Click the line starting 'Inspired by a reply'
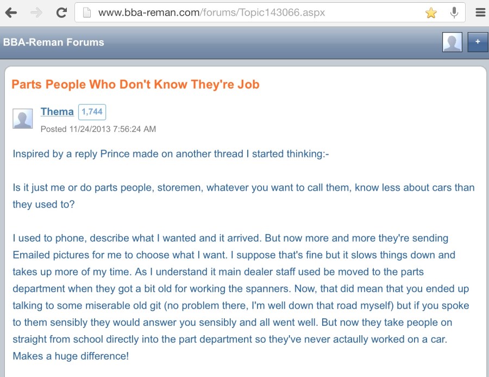This screenshot has width=489, height=377. click(171, 154)
